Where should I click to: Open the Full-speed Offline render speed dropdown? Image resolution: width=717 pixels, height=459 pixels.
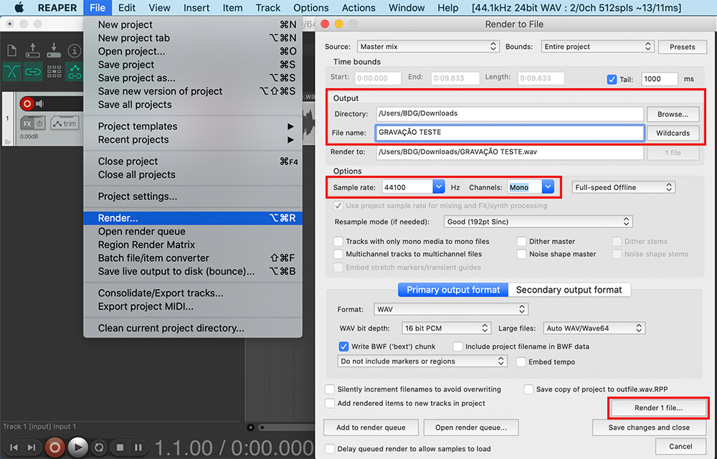pyautogui.click(x=623, y=187)
